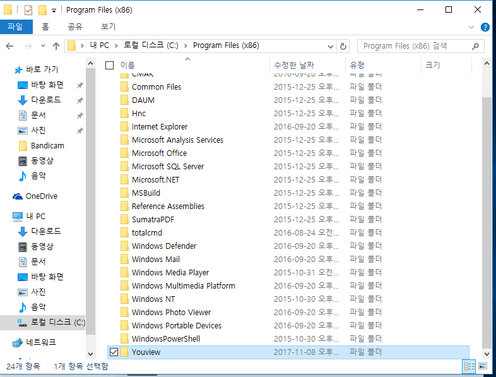
Task: Open the 보기 ribbon tab
Action: point(108,27)
